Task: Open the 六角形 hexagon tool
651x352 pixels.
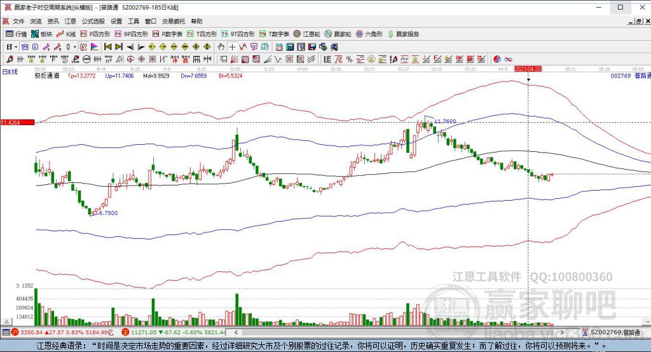Action: click(x=369, y=34)
